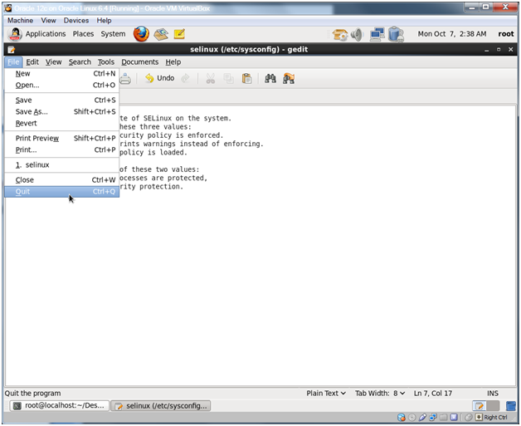521x426 pixels.
Task: Click the Find and Replace icon
Action: tap(289, 79)
